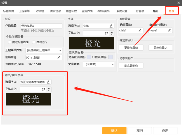Image resolution: width=182 pixels, height=138 pixels.
Task: Enable the 跳过标题画面 checkbox
Action: pyautogui.click(x=10, y=42)
